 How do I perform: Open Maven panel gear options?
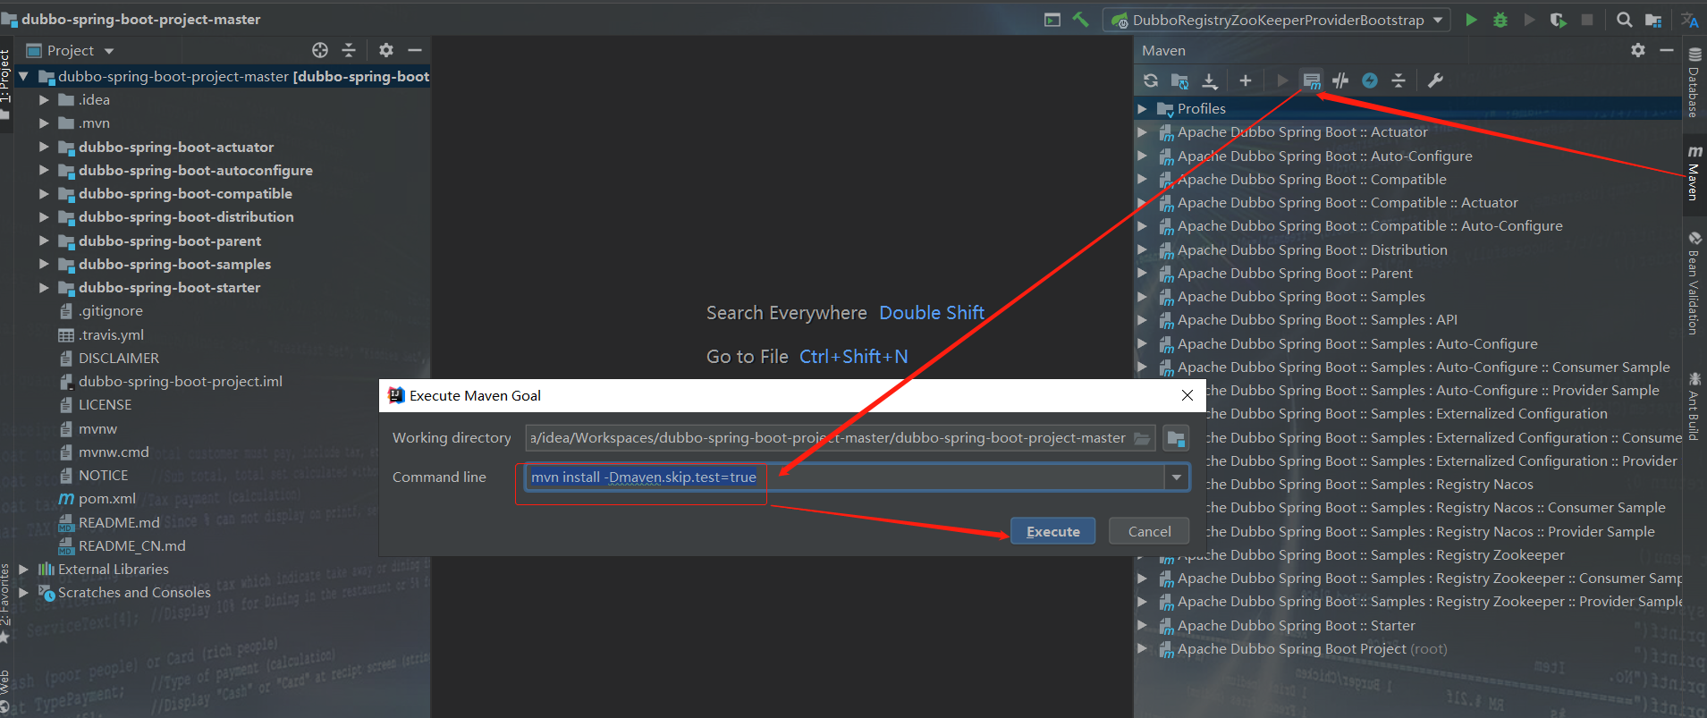coord(1638,50)
